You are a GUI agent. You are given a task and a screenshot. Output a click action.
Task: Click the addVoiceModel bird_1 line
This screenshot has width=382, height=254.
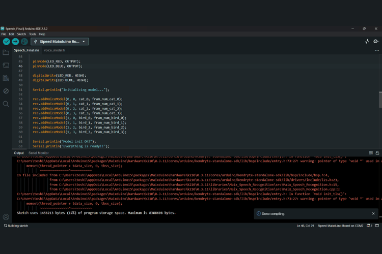[79, 122]
